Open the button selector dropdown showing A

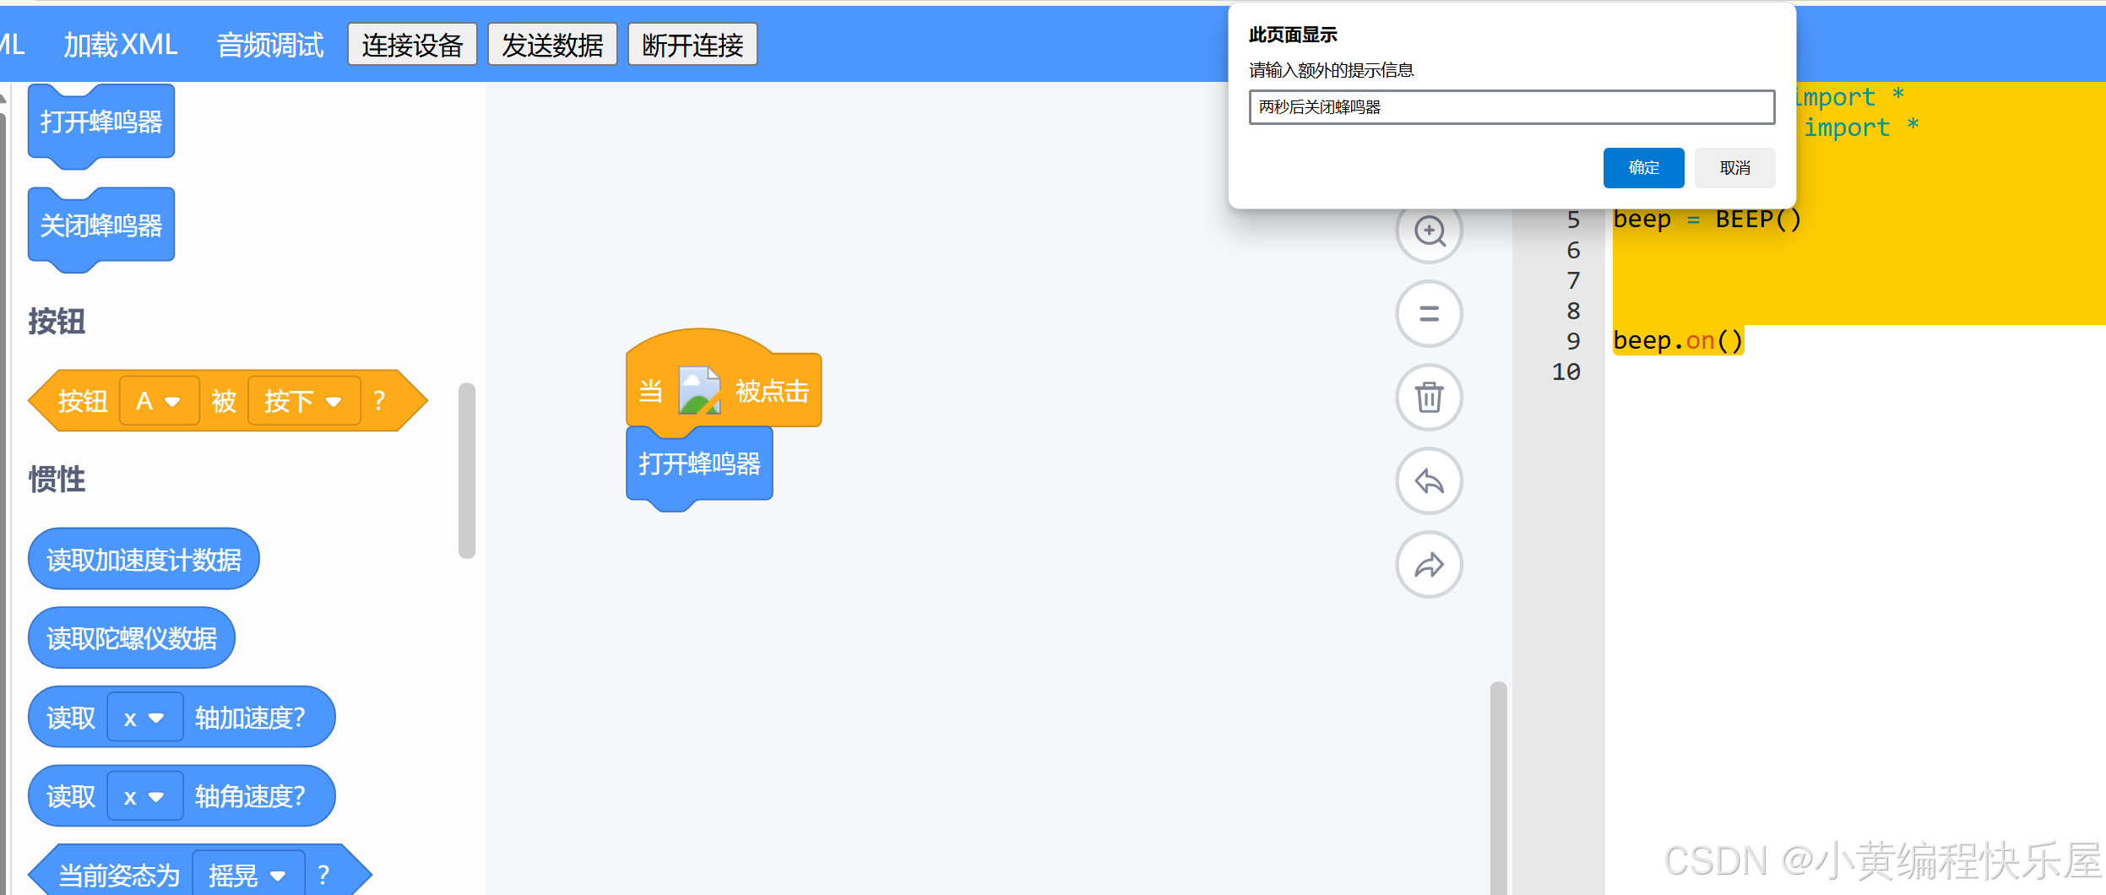pos(159,400)
